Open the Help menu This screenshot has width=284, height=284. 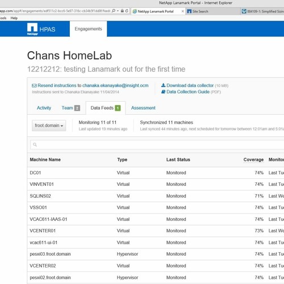(14, 18)
